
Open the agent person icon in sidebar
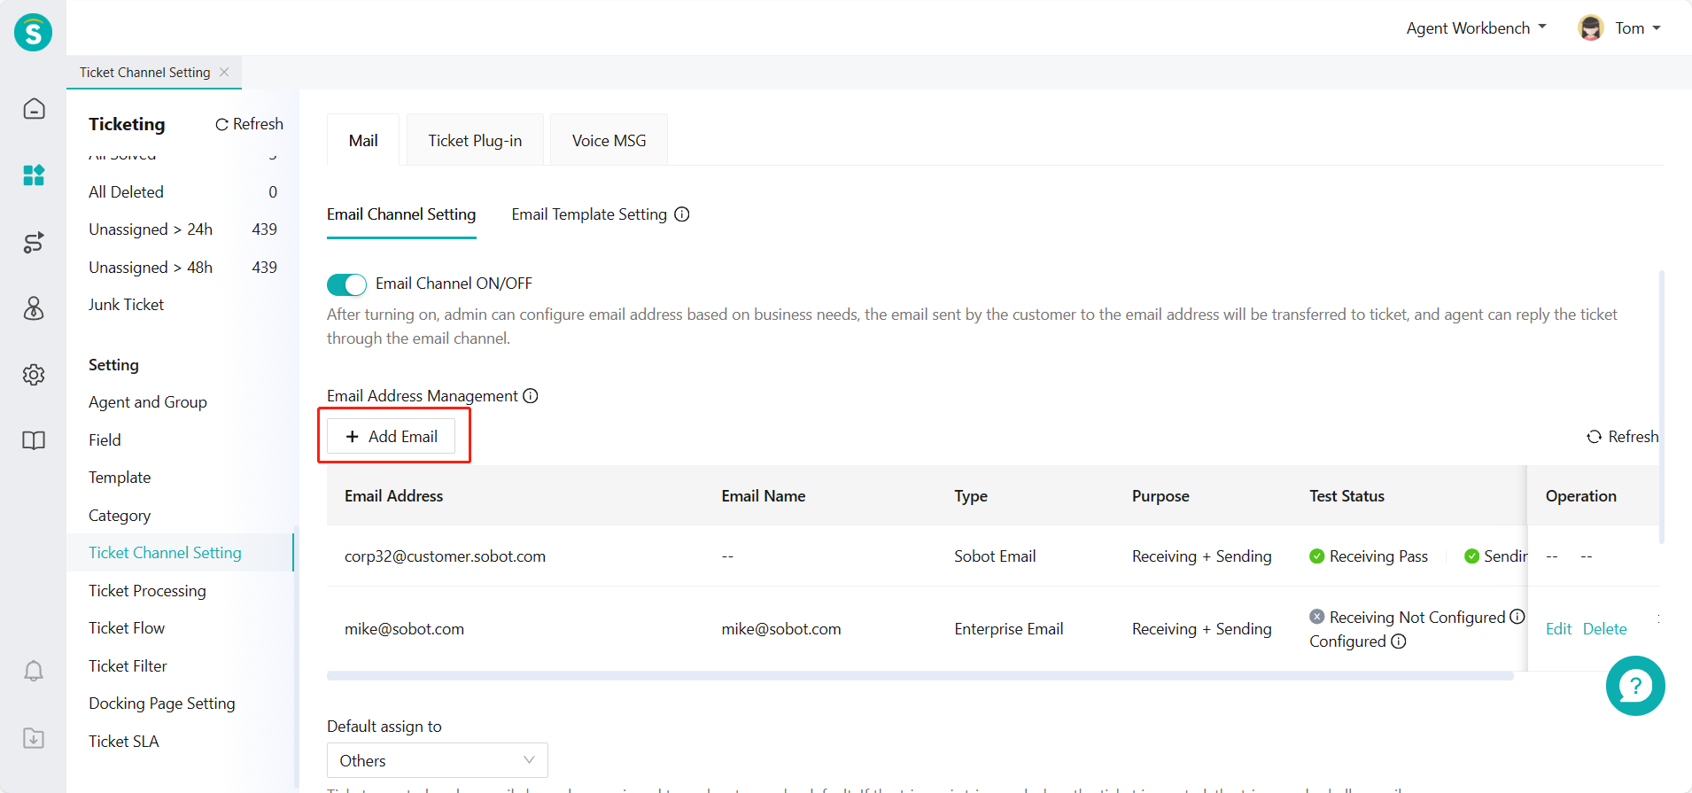34,308
